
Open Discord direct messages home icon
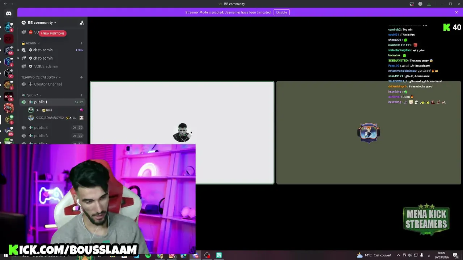[9, 13]
